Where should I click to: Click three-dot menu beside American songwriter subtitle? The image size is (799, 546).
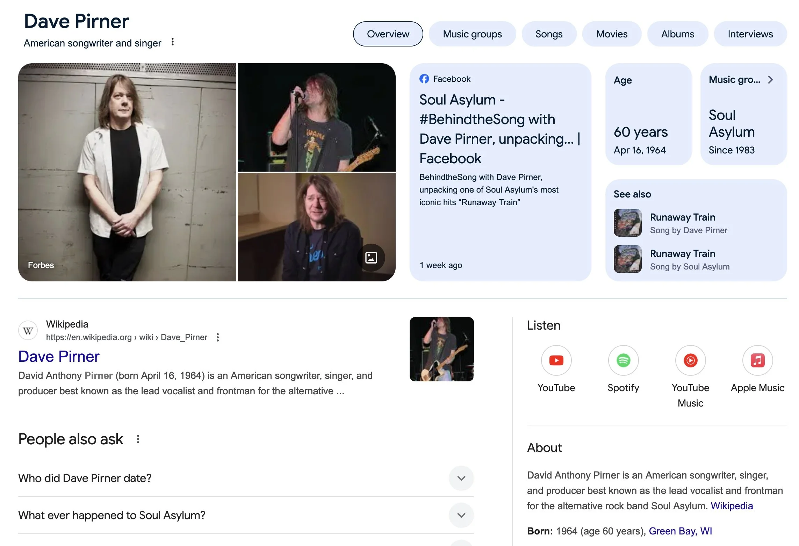pyautogui.click(x=173, y=42)
